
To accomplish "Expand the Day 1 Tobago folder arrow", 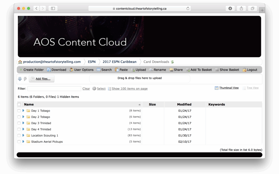I will (x=23, y=110).
